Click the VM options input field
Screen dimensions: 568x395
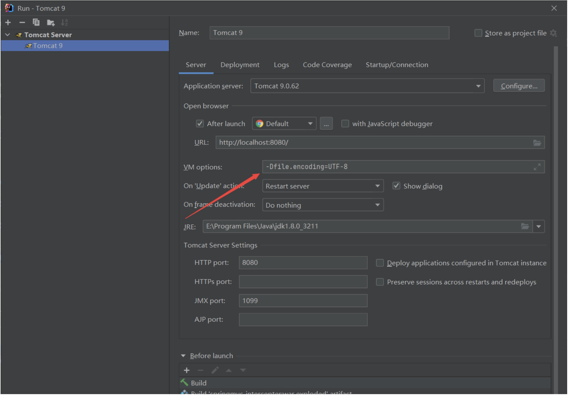(x=403, y=167)
